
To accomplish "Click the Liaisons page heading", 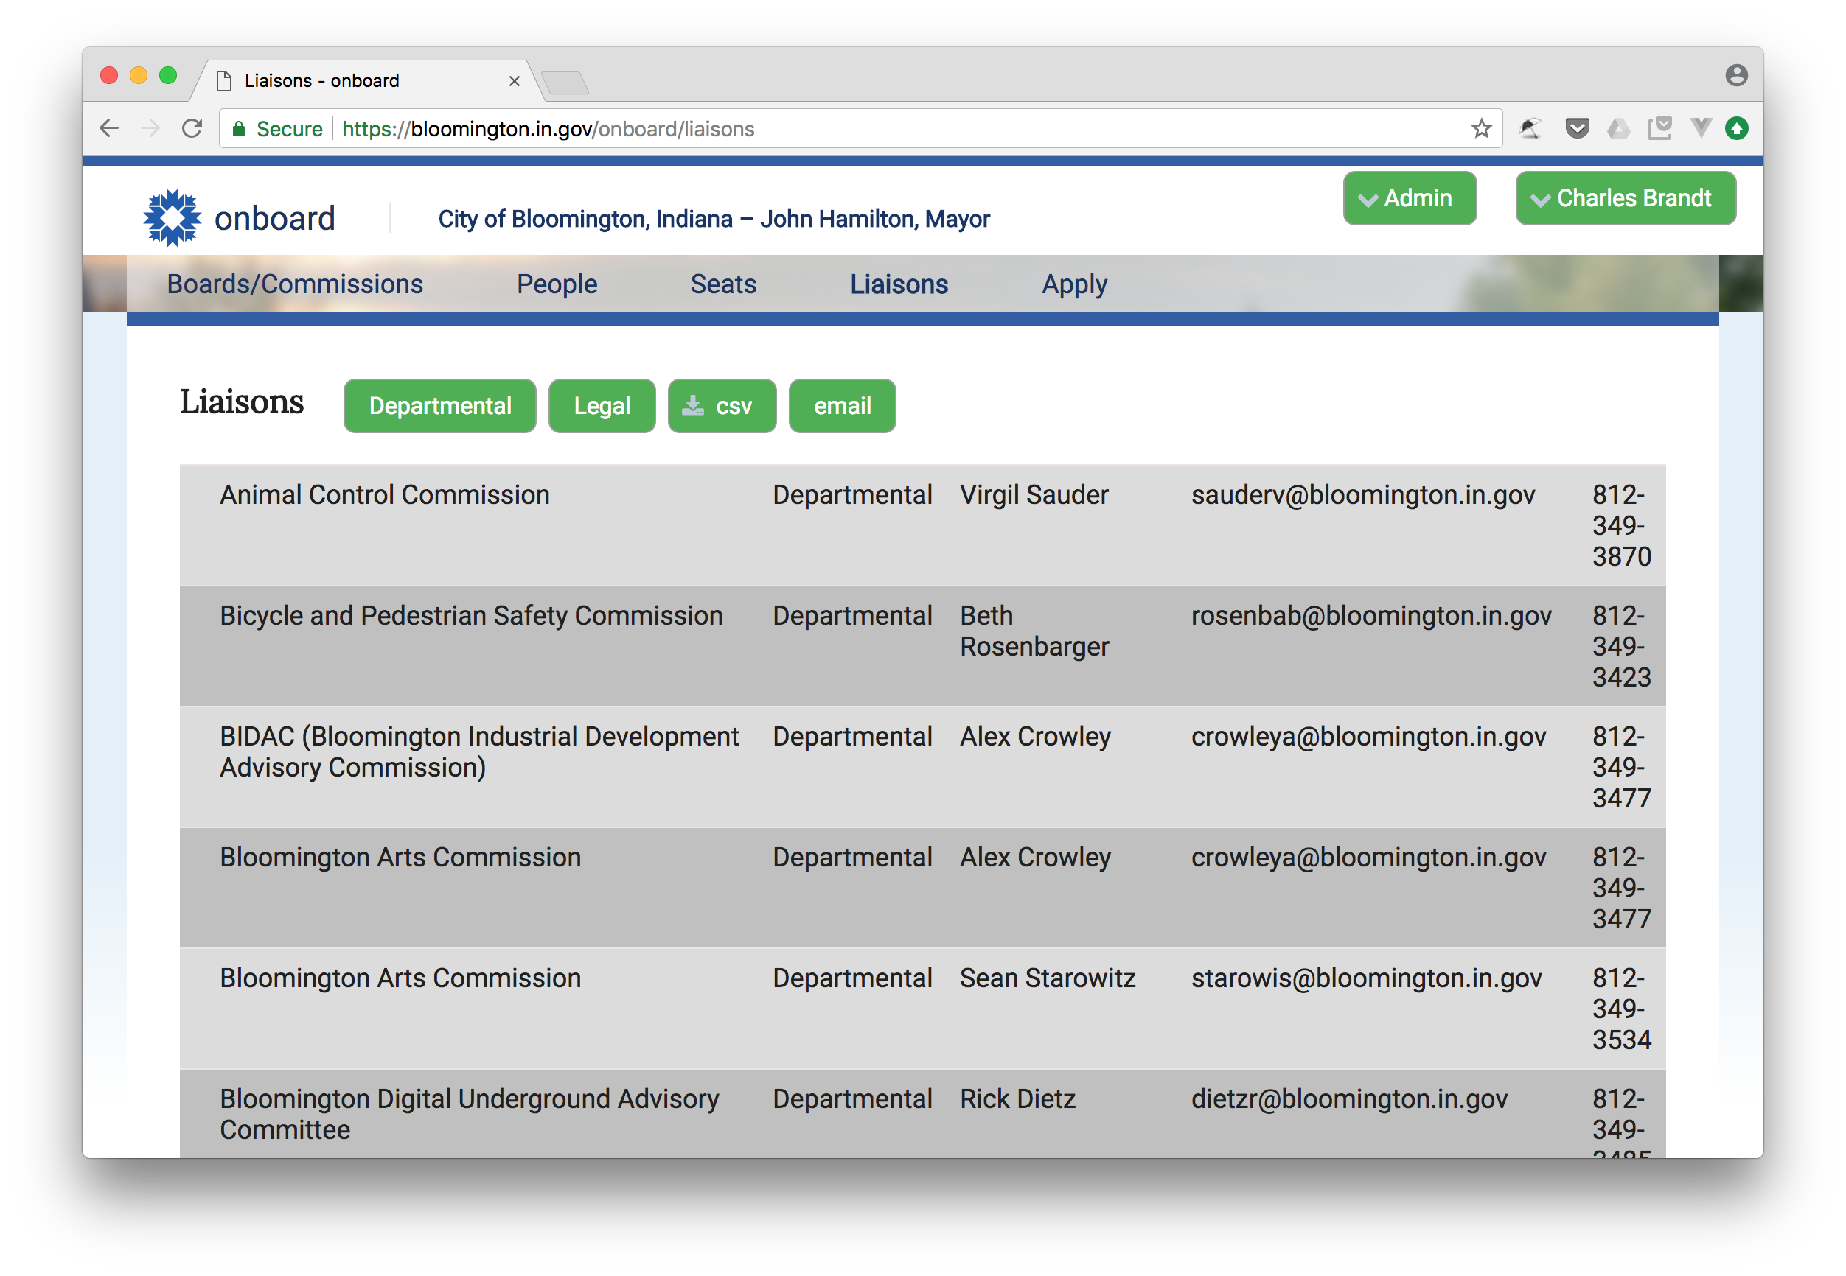I will 242,402.
